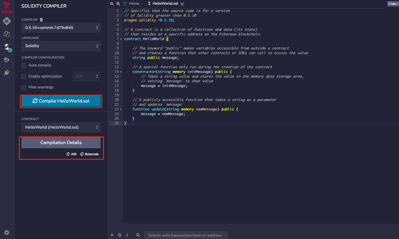Click the zoom out magnifier icon

112,4
